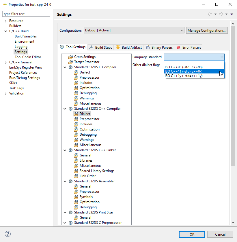Click the Cancel button
237x242 pixels.
click(x=220, y=235)
